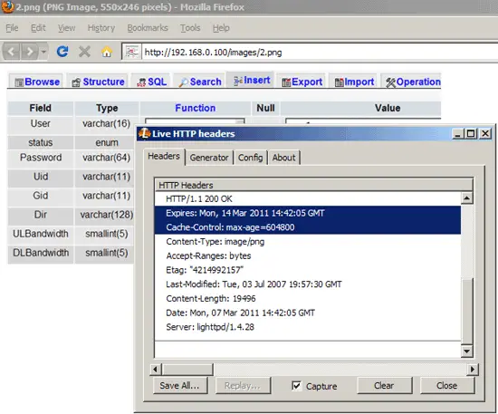This screenshot has height=414, width=498.
Task: Click the horizontal scrollbar thumb
Action: [187, 370]
